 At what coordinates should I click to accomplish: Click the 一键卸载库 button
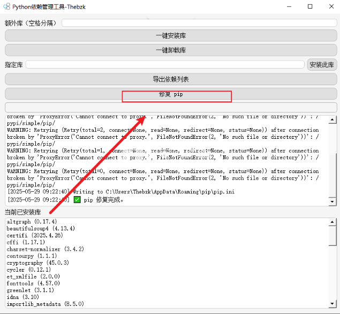[171, 50]
